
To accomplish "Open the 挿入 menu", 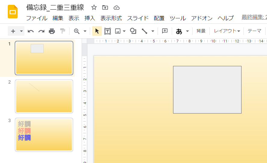I will point(90,18).
